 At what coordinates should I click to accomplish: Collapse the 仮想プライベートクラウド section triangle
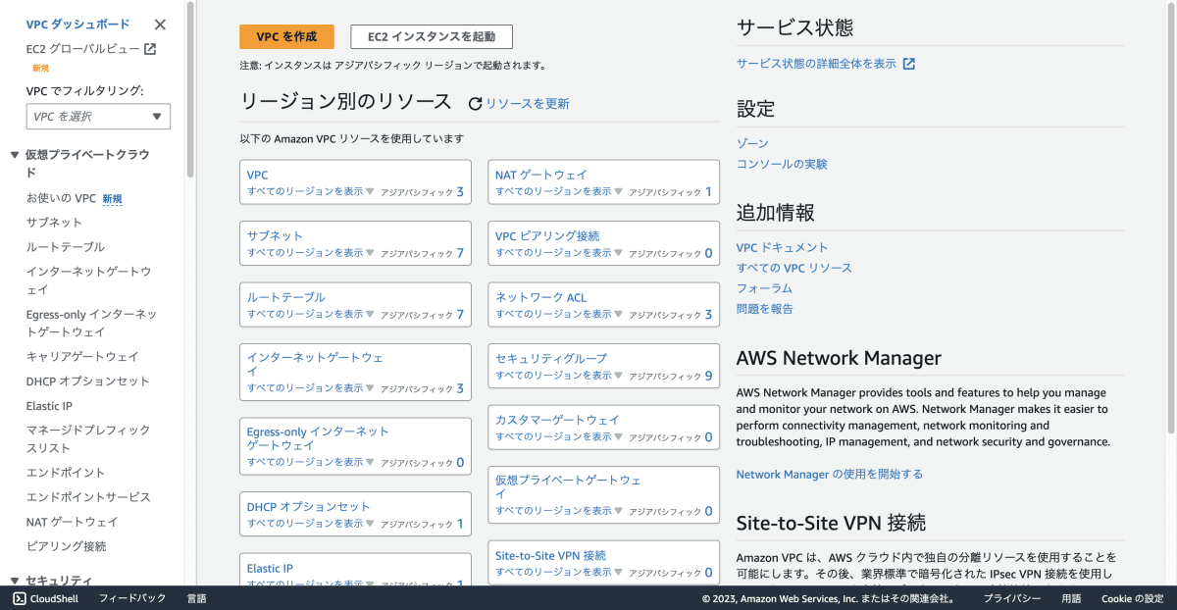[15, 155]
